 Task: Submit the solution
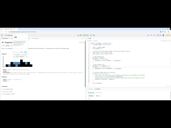(86, 35)
